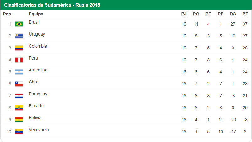Click the PJ column header
Image resolution: width=252 pixels, height=142 pixels.
184,14
